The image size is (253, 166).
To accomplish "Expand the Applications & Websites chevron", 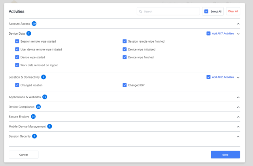I will click(x=238, y=97).
